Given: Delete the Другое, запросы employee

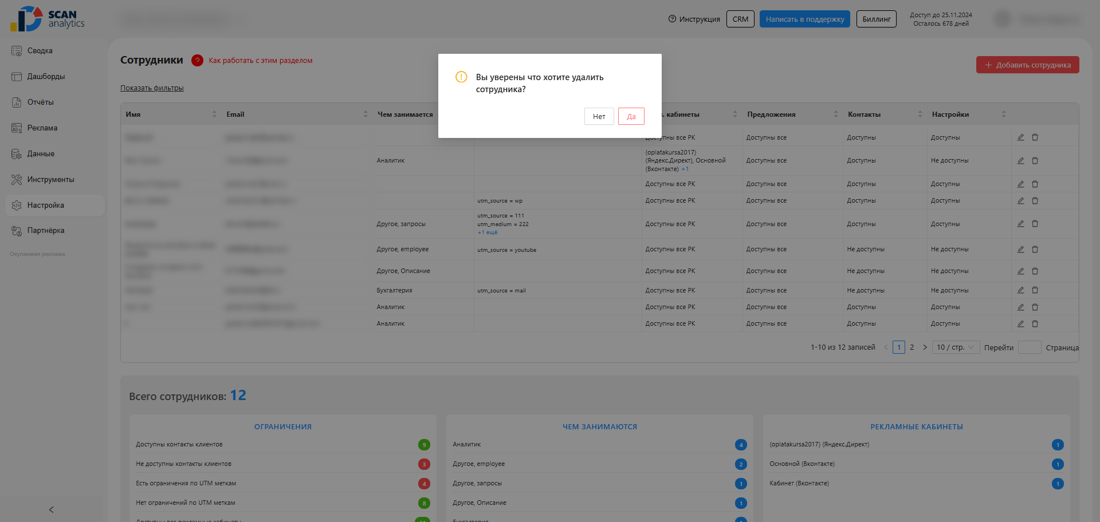Looking at the screenshot, I should tap(1035, 224).
